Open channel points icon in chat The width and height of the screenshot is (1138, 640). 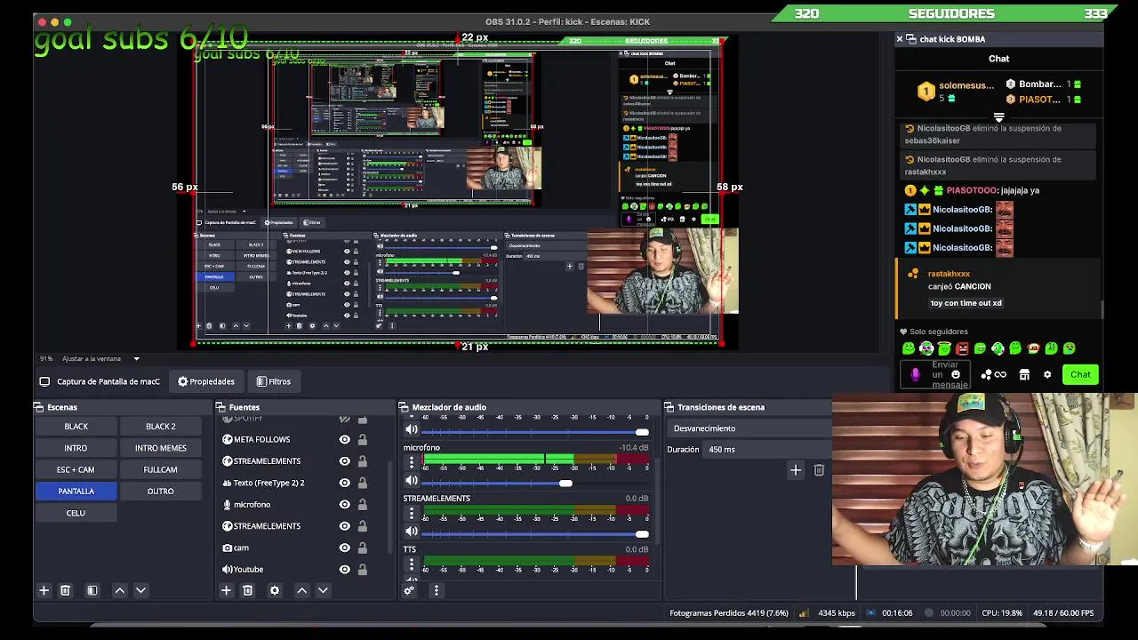click(994, 375)
